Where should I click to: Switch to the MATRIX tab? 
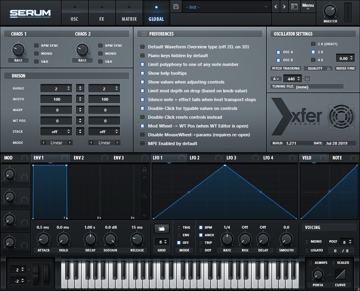tap(129, 13)
